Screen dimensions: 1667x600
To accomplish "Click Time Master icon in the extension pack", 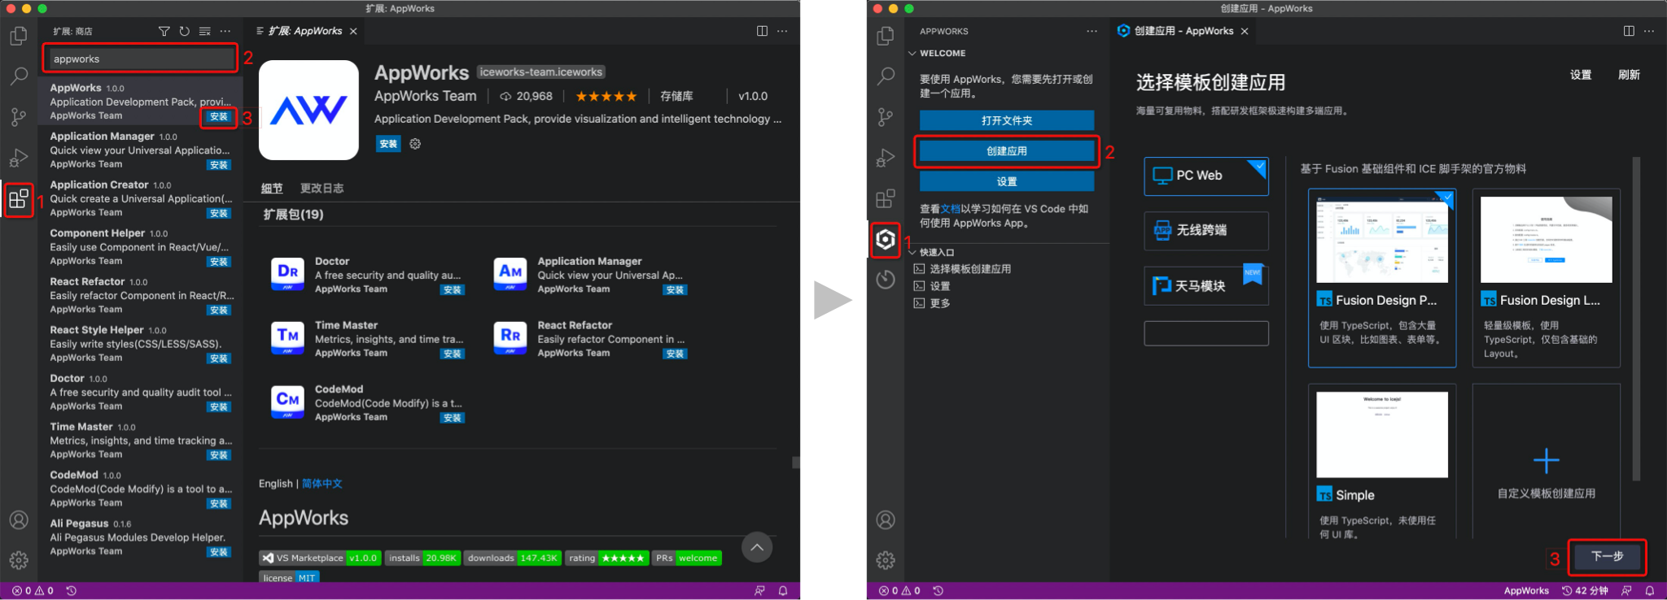I will (287, 337).
